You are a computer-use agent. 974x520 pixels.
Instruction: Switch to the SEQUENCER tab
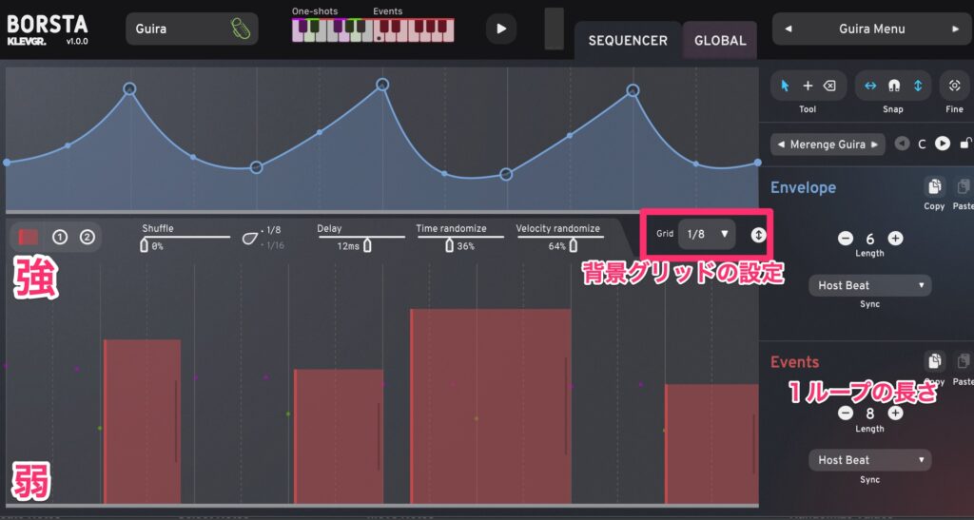point(628,41)
